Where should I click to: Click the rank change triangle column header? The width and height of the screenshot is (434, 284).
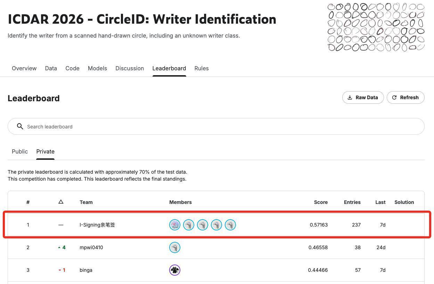(61, 202)
